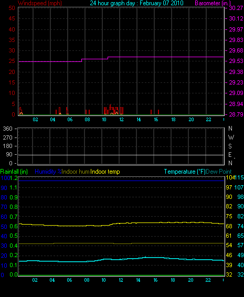244x297 pixels.
Task: Click the magenta barometer line step near hour 10
Action: [108, 58]
